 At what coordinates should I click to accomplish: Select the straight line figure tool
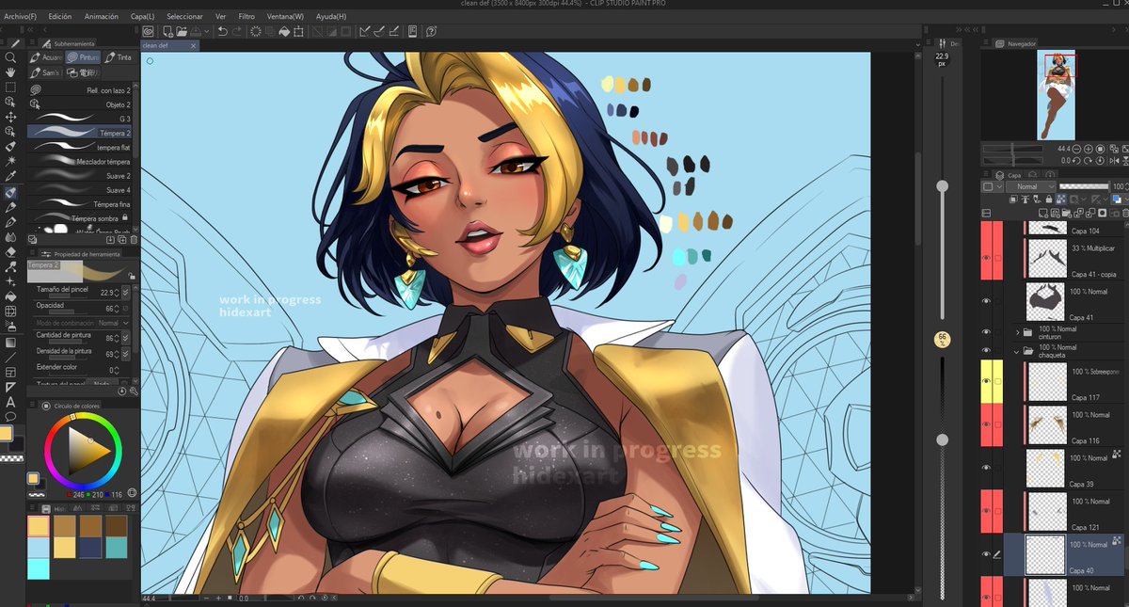(x=10, y=357)
